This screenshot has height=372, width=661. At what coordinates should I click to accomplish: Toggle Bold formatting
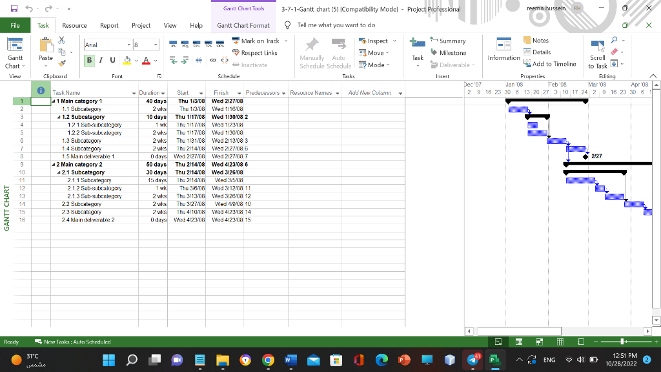coord(89,60)
